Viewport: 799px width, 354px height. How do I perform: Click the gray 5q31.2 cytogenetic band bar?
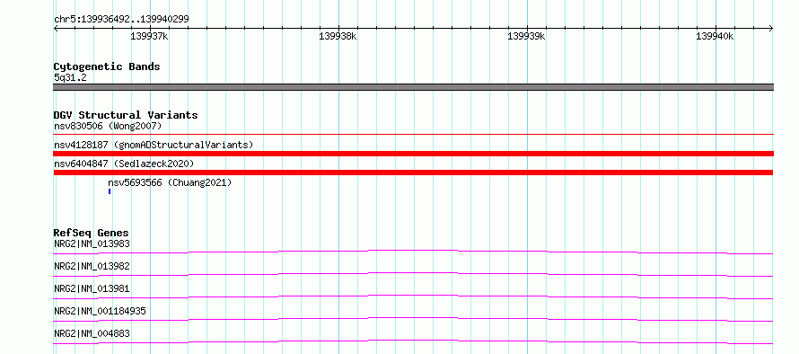[x=413, y=87]
